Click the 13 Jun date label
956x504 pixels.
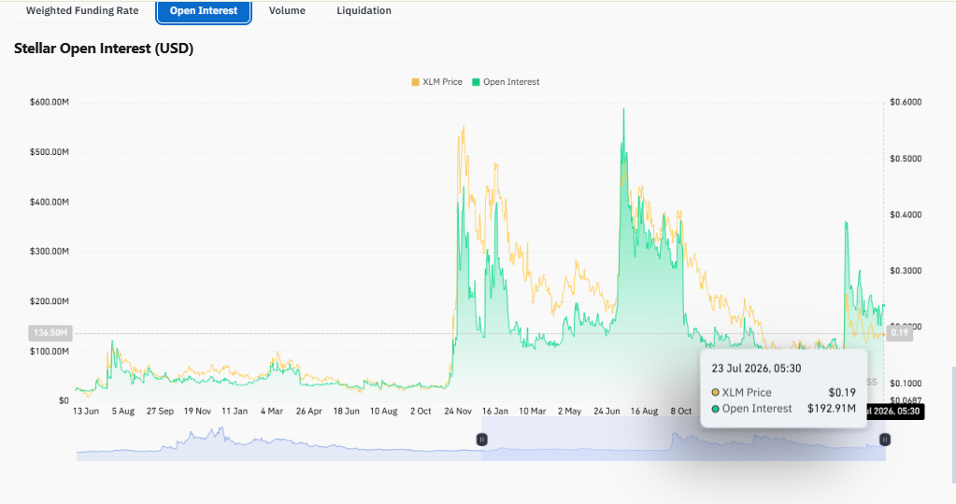pos(86,412)
